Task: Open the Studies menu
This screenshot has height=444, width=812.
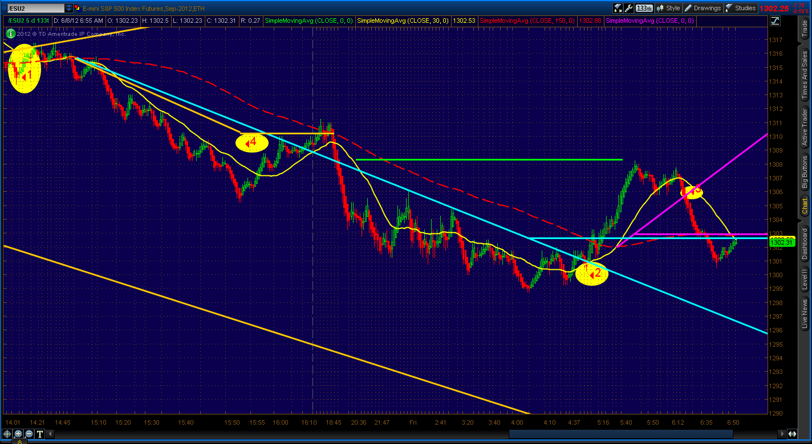Action: (741, 8)
